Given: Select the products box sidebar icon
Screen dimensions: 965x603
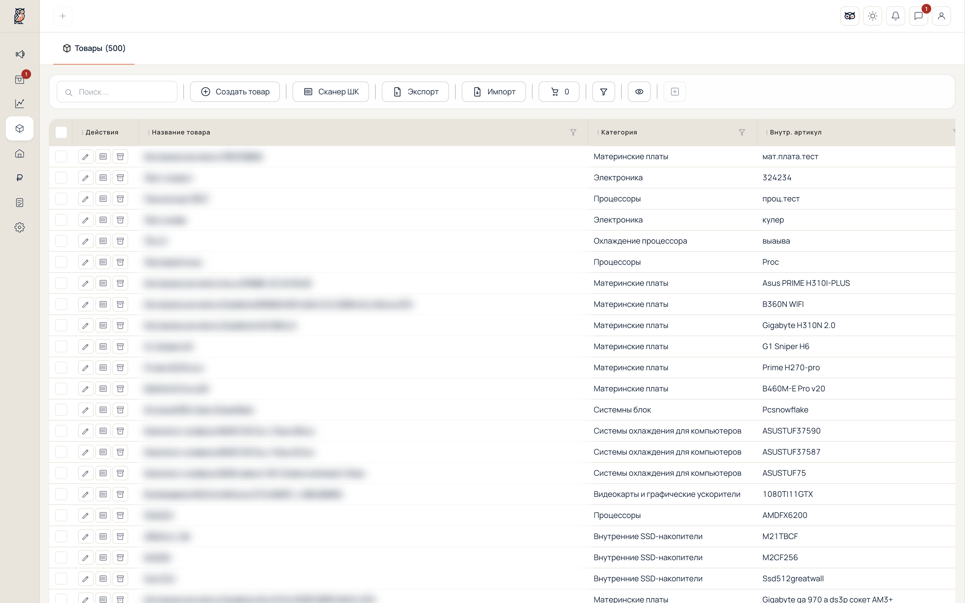Looking at the screenshot, I should (x=20, y=128).
